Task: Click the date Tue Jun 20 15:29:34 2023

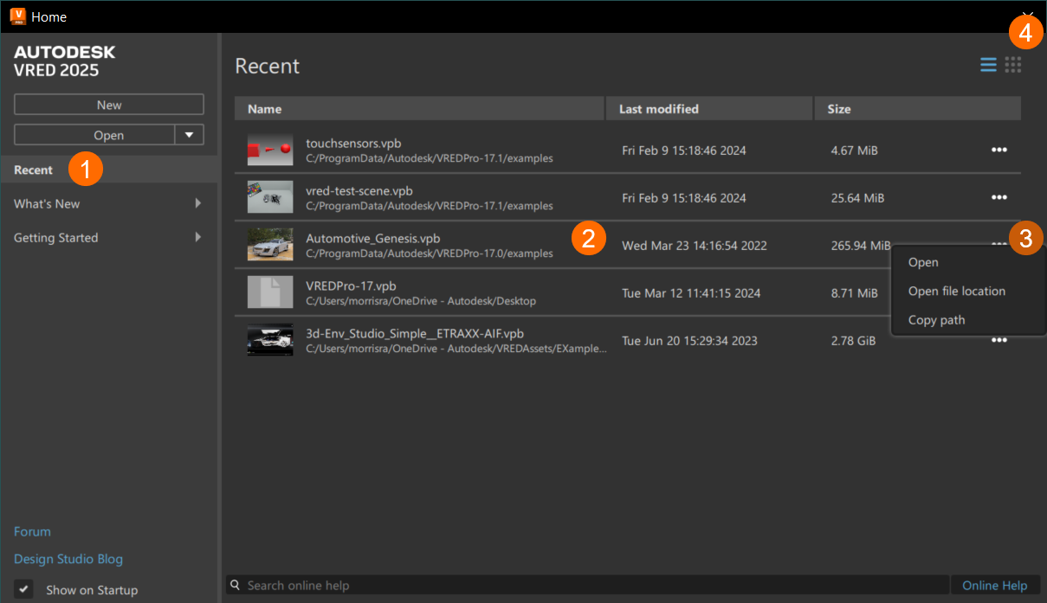Action: 689,340
